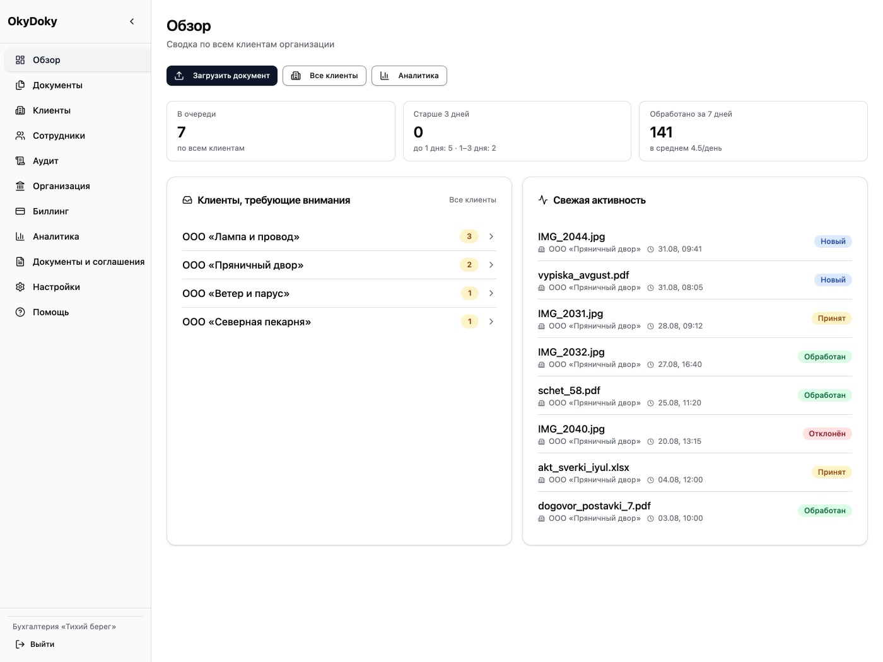Click the Биллинг card icon
This screenshot has width=883, height=662.
20,211
